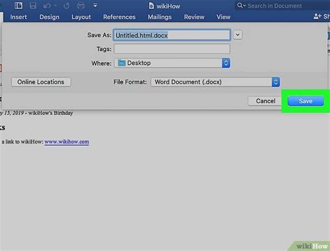The height and width of the screenshot is (251, 330).
Task: Click the print icon in toolbar
Action: click(x=81, y=6)
